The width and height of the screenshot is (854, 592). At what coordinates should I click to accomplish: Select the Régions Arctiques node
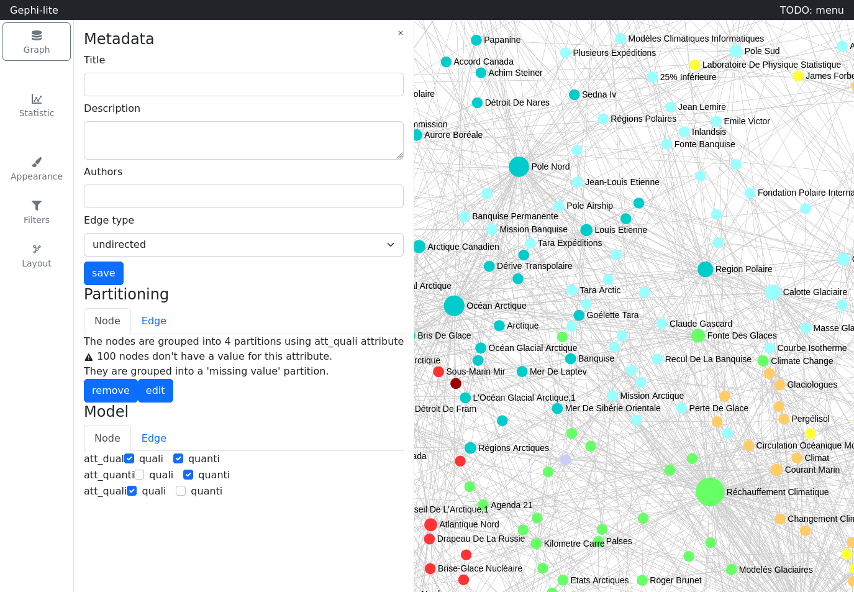[471, 448]
